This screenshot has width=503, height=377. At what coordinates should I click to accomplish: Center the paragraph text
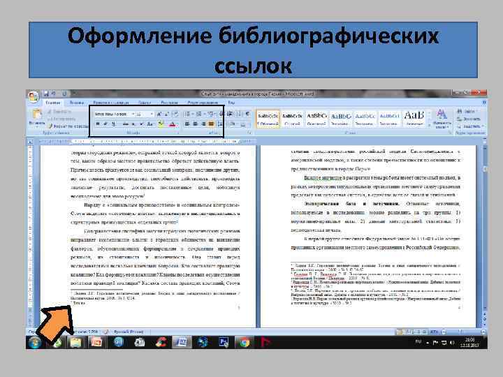(x=196, y=124)
